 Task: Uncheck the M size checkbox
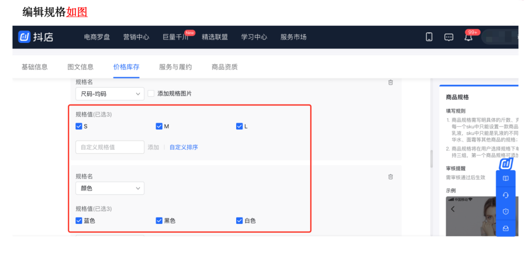click(x=159, y=126)
